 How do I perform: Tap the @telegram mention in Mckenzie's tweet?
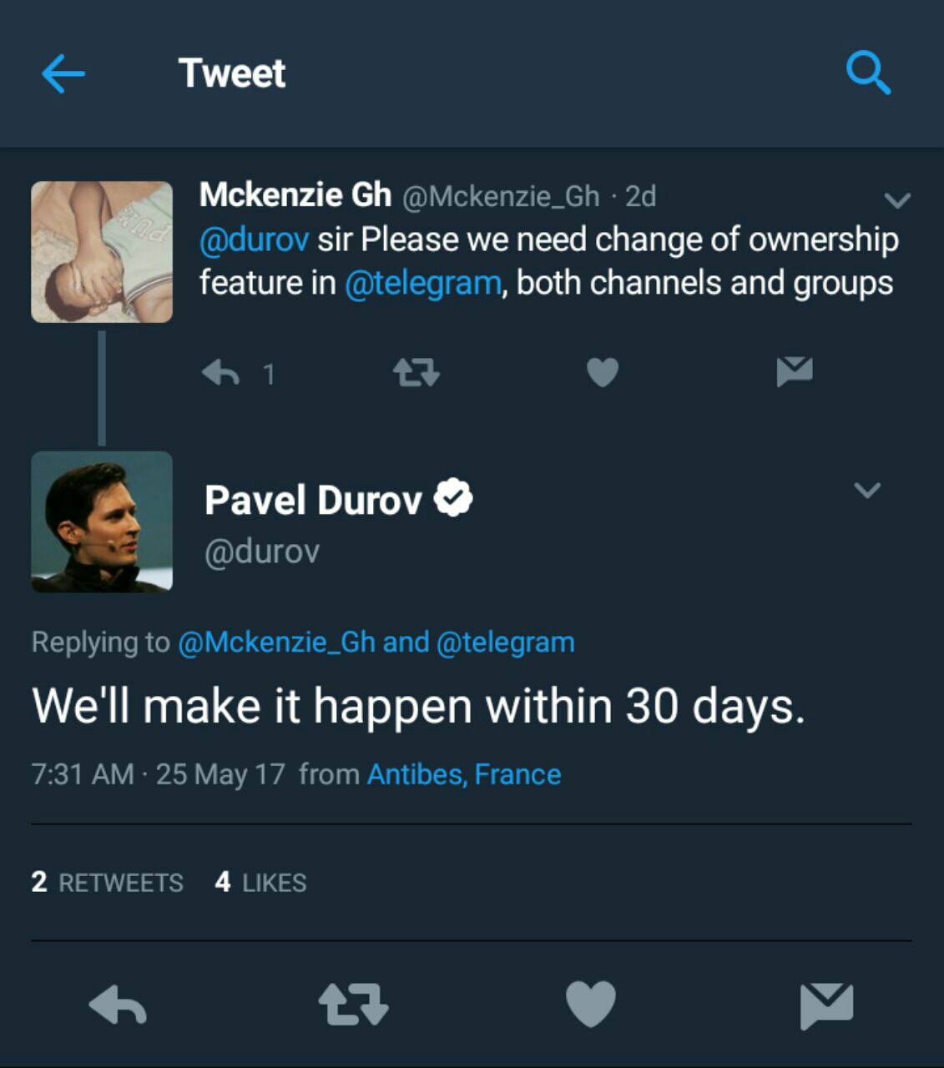click(422, 284)
